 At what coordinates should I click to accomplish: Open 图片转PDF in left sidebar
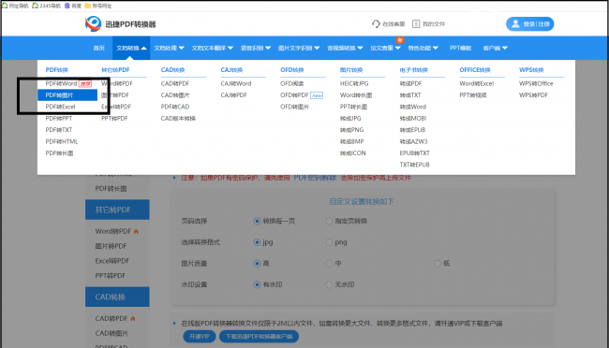coord(111,246)
